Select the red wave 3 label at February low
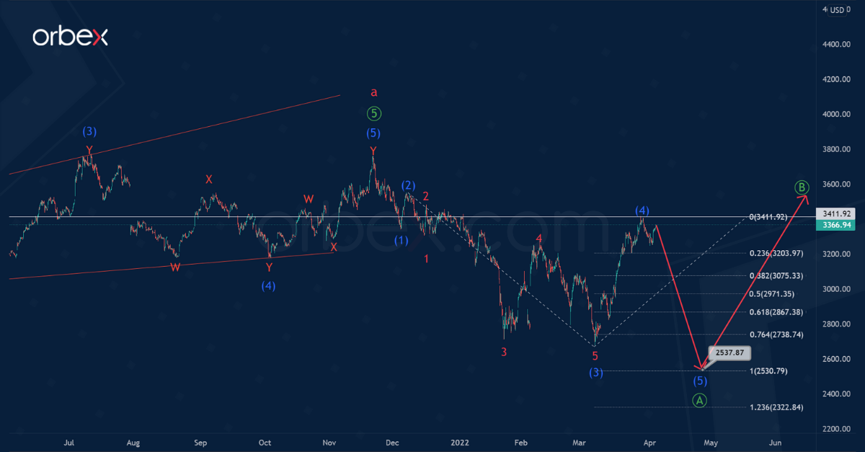 click(x=503, y=353)
